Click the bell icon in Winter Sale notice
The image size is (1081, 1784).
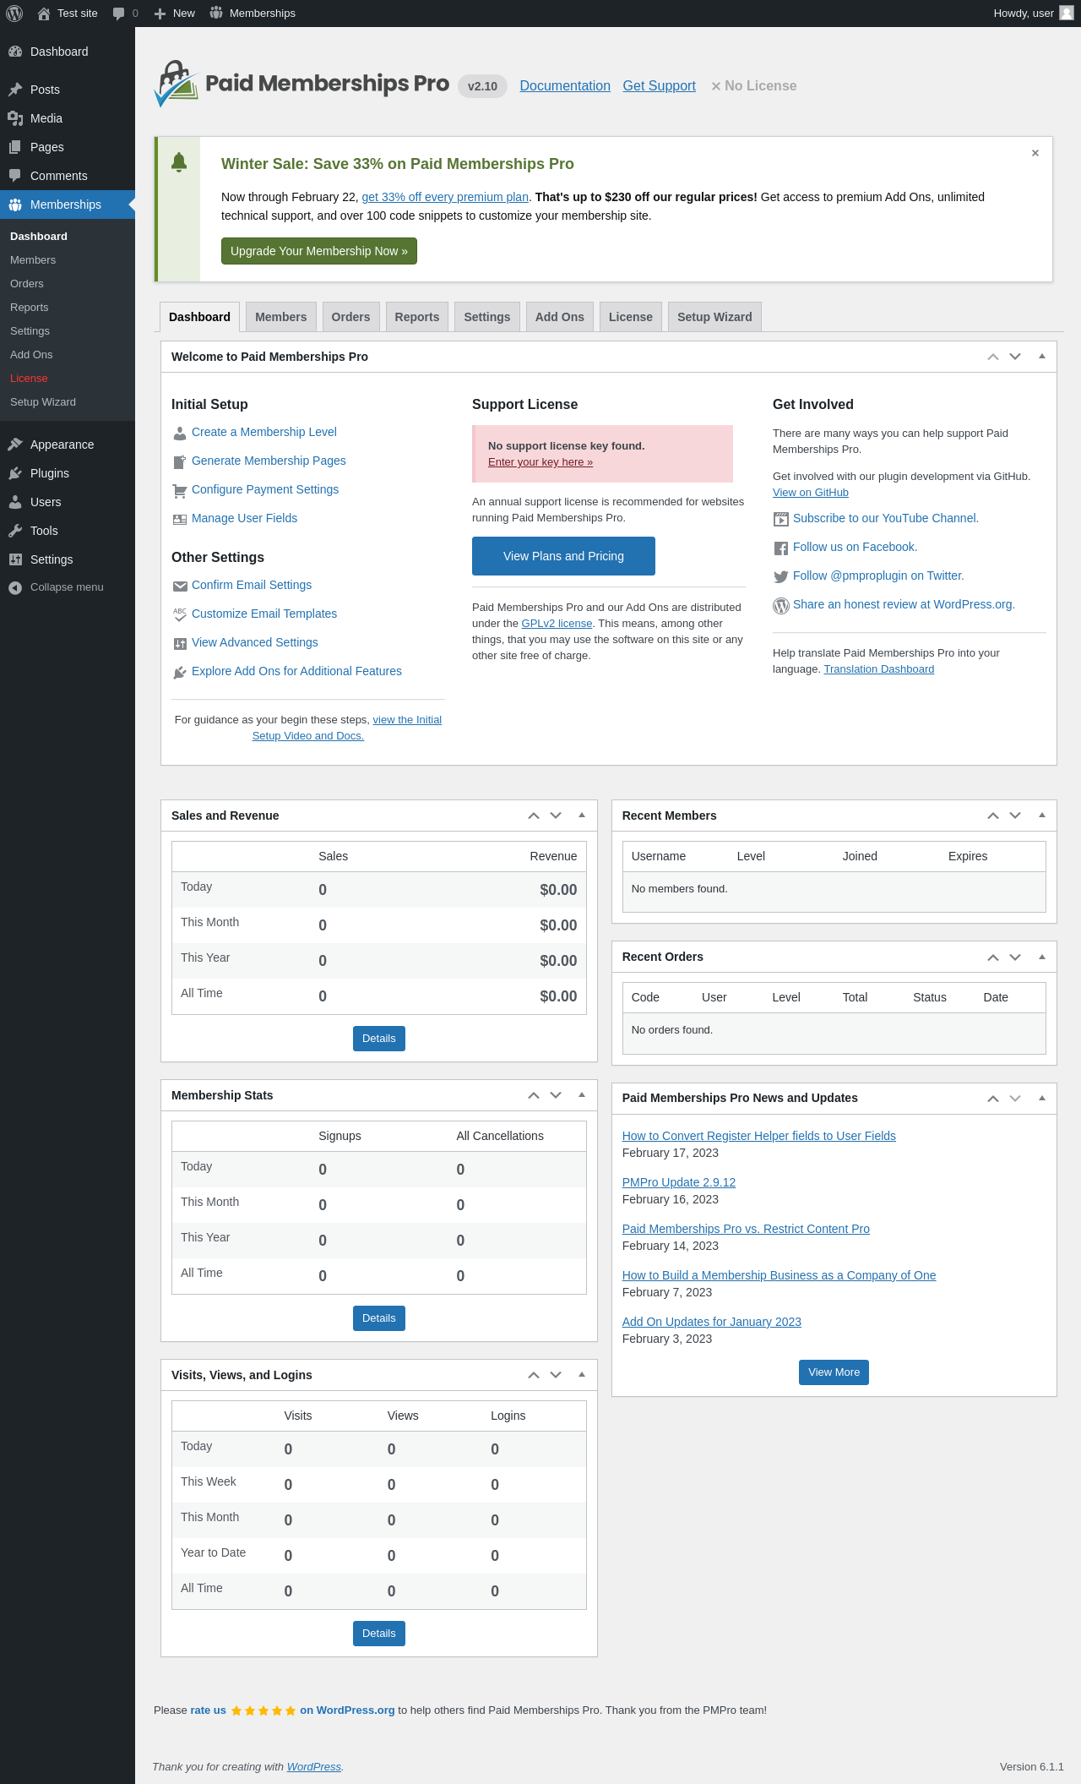click(x=179, y=162)
